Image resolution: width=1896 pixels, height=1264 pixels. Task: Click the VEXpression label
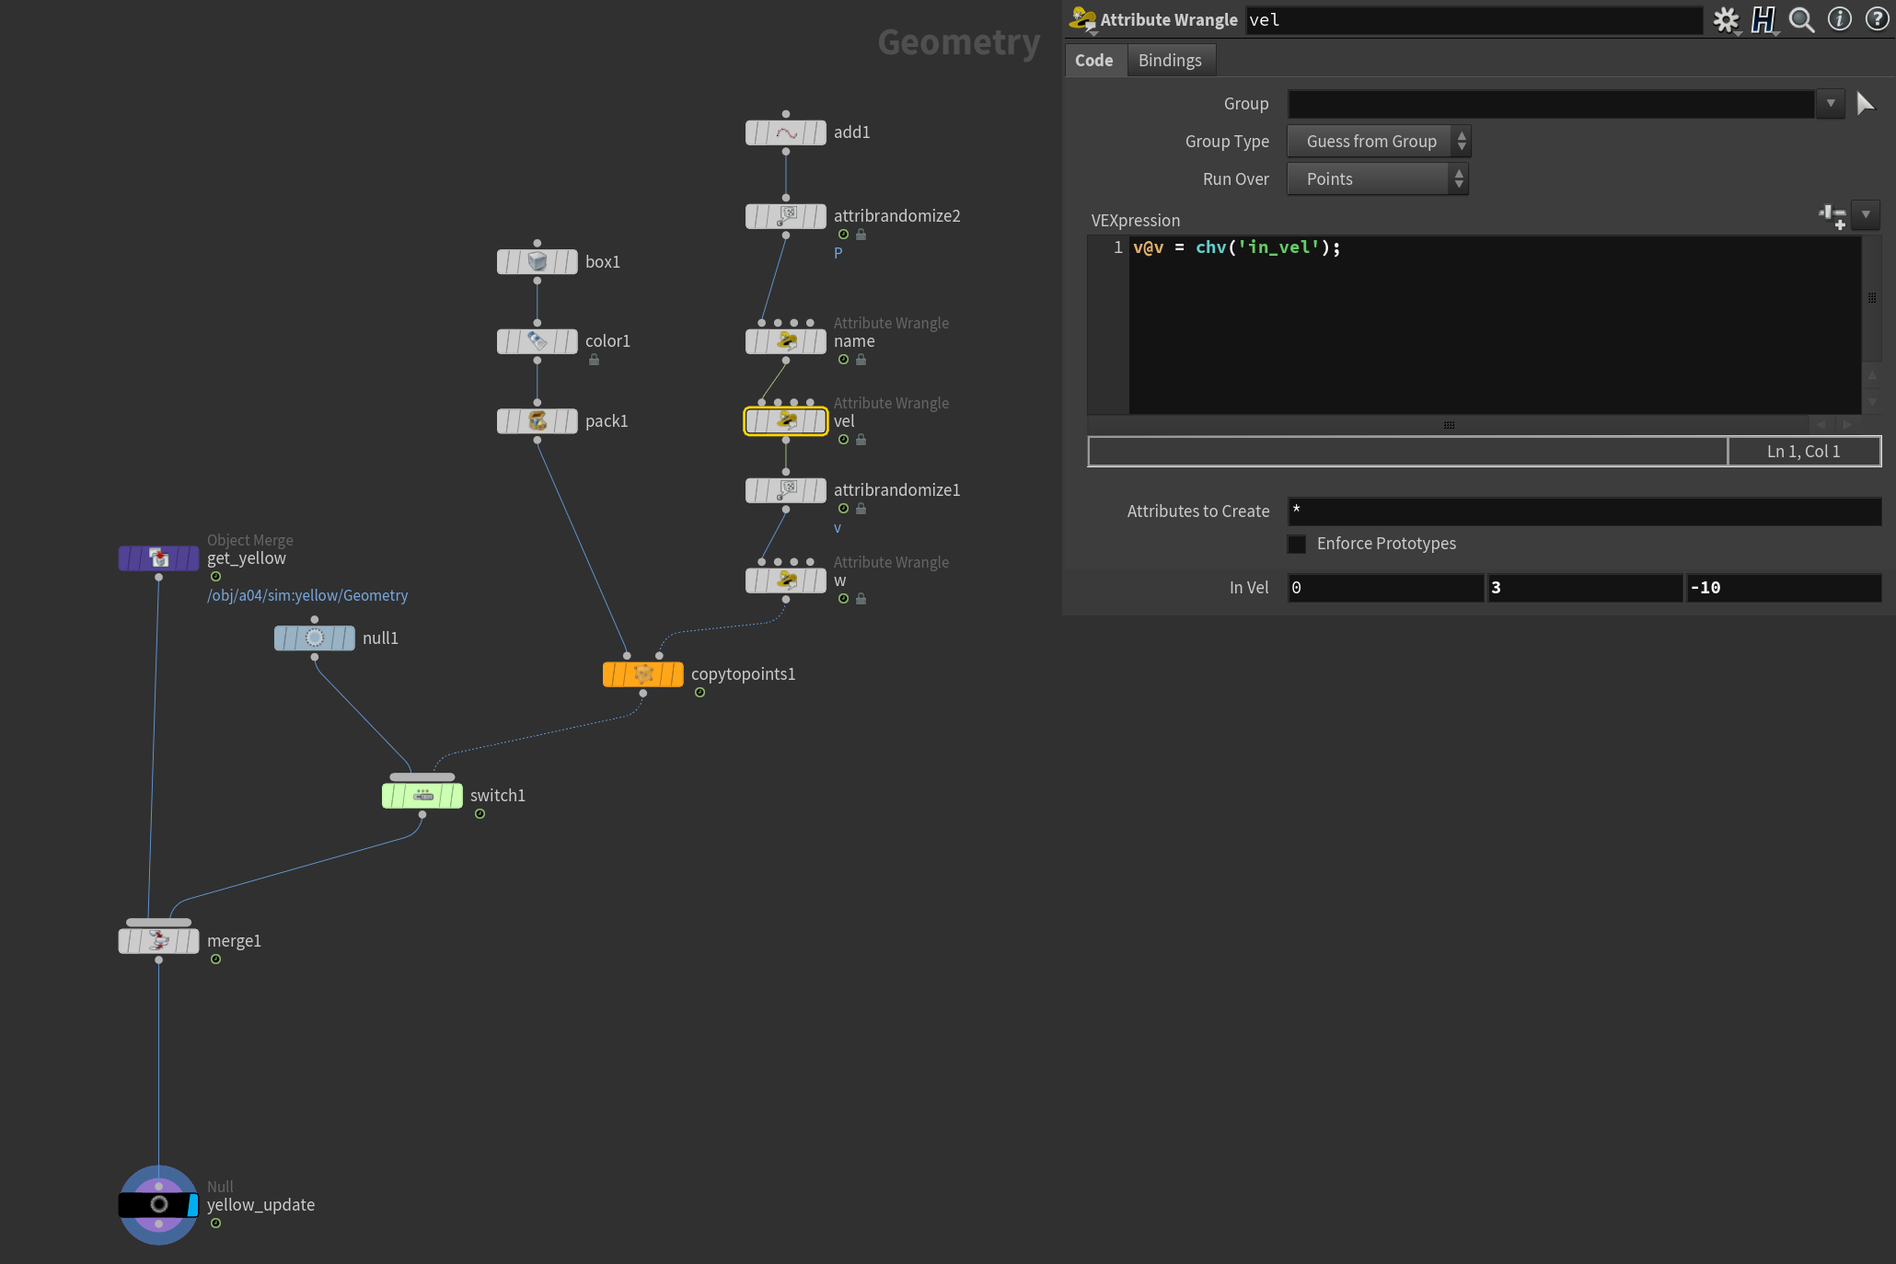pos(1136,221)
